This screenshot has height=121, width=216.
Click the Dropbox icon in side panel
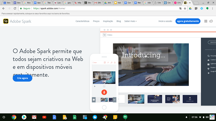(x=208, y=68)
